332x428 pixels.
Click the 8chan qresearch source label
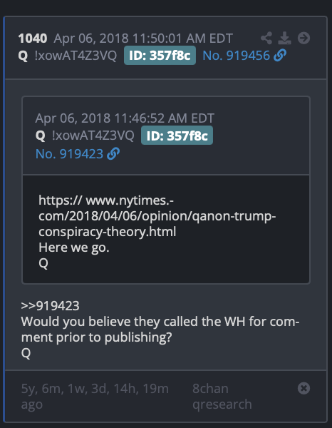(222, 397)
